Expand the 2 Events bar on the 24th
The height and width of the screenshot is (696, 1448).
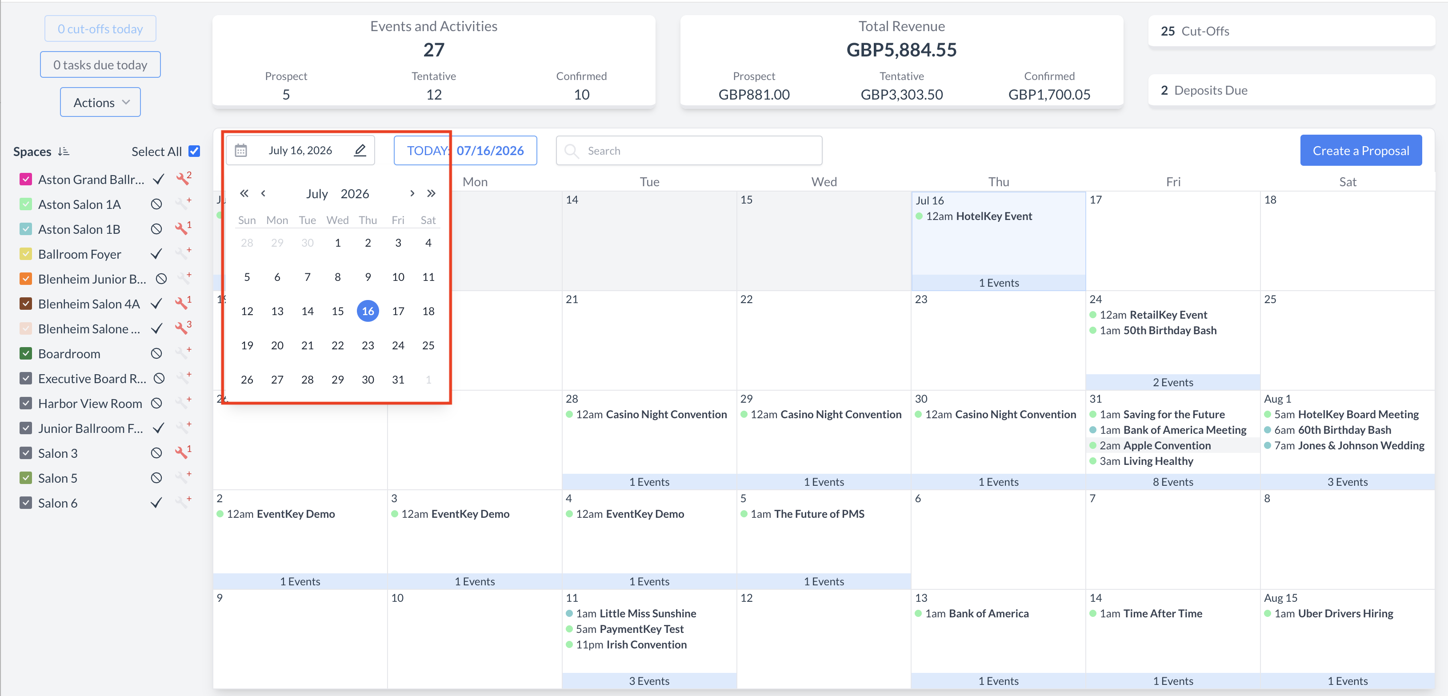pos(1172,382)
